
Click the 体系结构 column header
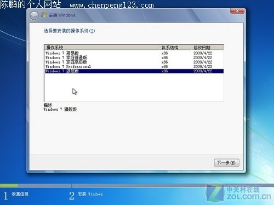[x=175, y=48]
